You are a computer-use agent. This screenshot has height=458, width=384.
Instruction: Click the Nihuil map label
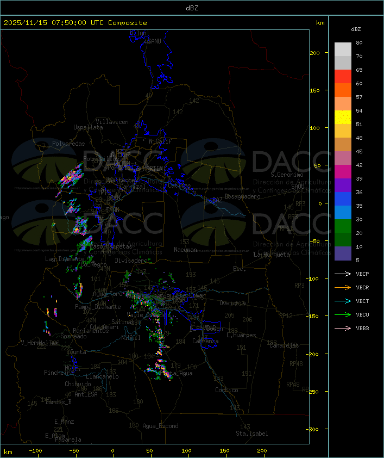click(x=131, y=338)
